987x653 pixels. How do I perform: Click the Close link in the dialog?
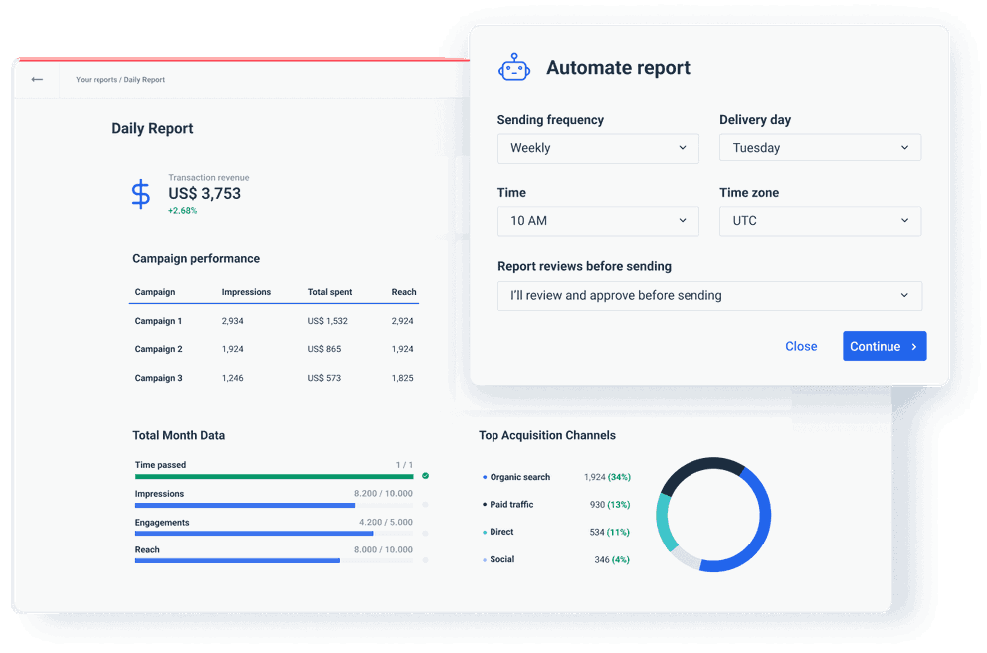(801, 346)
